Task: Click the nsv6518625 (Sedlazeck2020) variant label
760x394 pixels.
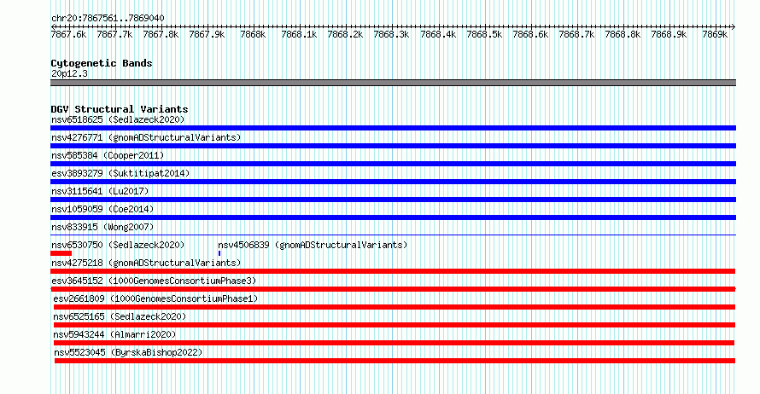Action: [x=118, y=119]
